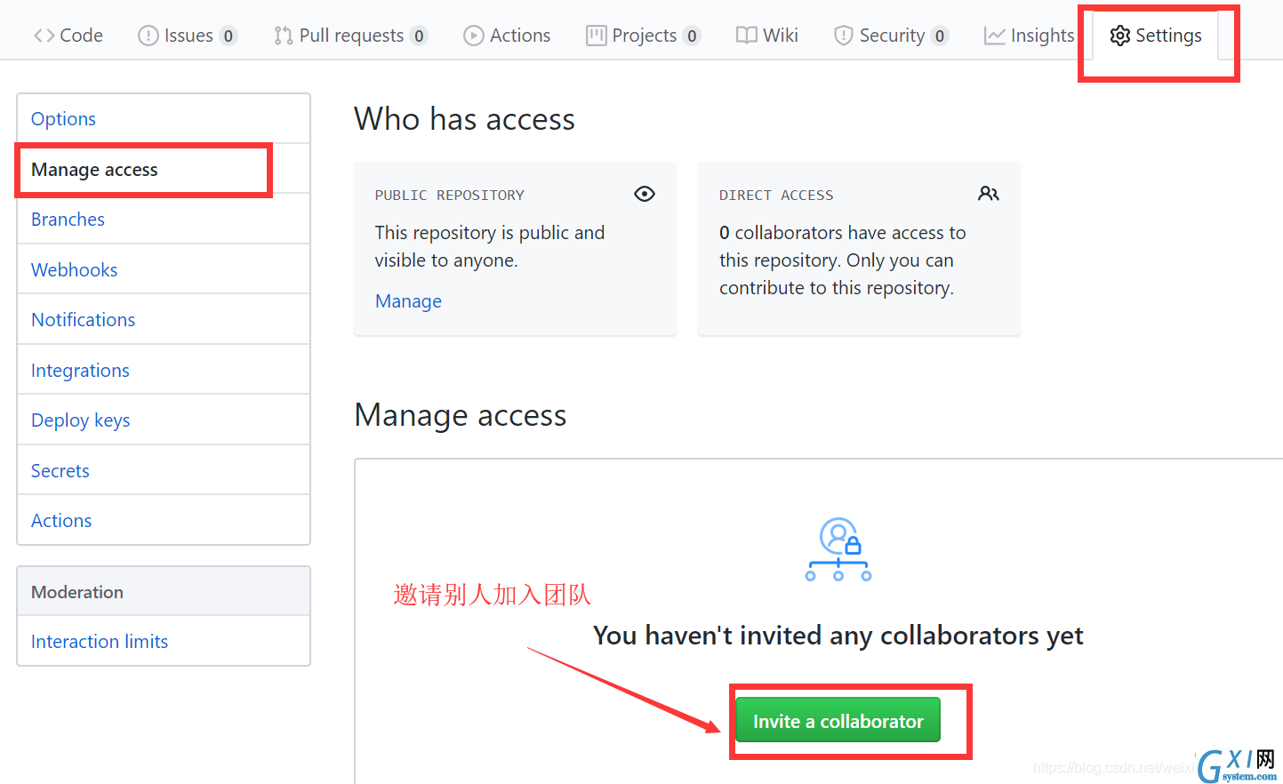Open Notifications settings in the sidebar
Screen dimensions: 1283x784
(x=164, y=320)
